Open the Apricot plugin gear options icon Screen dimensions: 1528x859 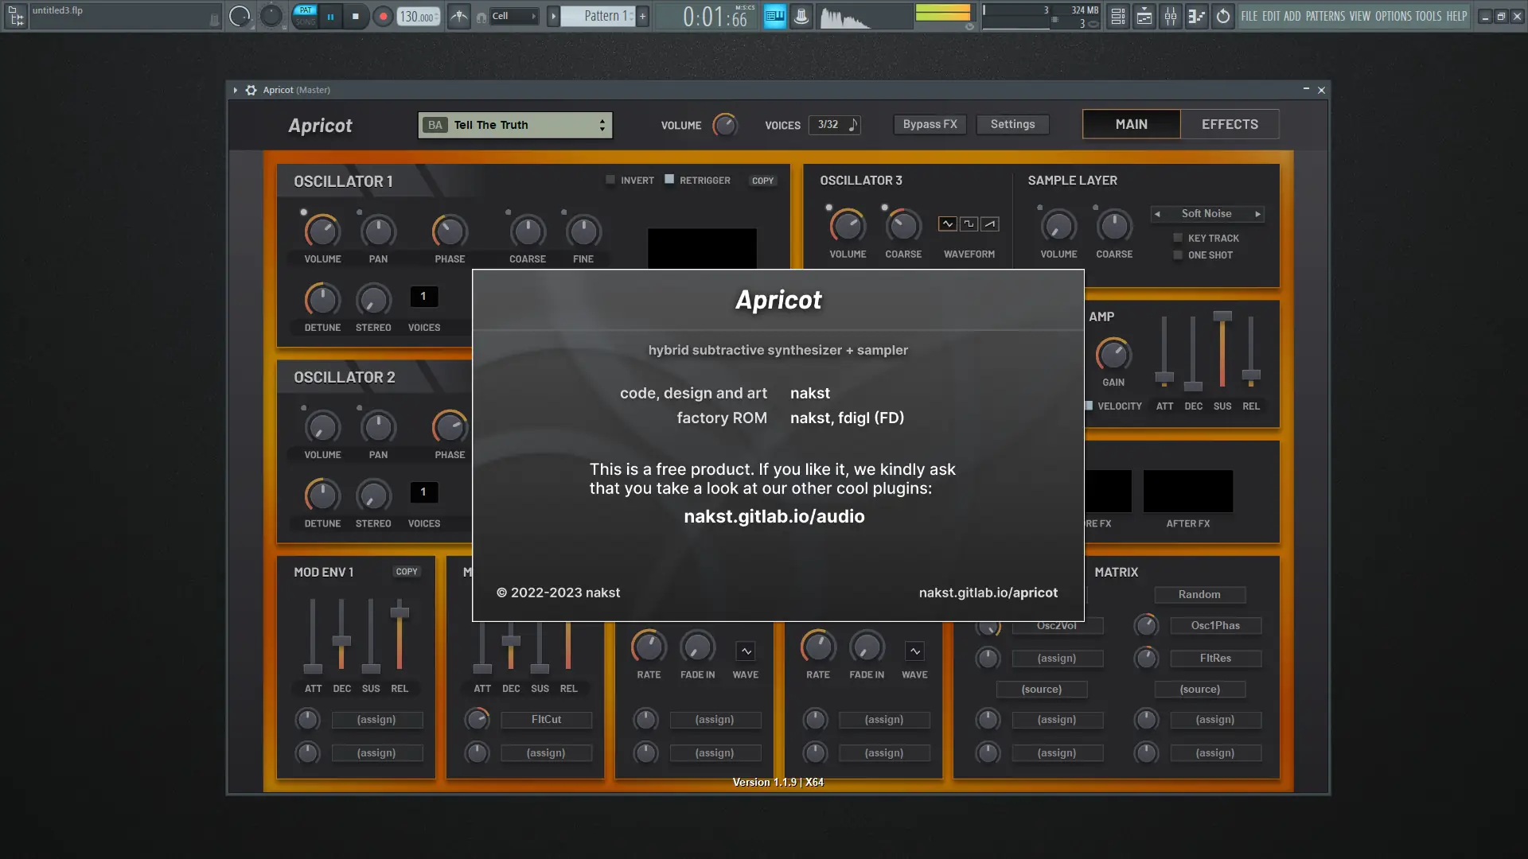[x=251, y=90]
